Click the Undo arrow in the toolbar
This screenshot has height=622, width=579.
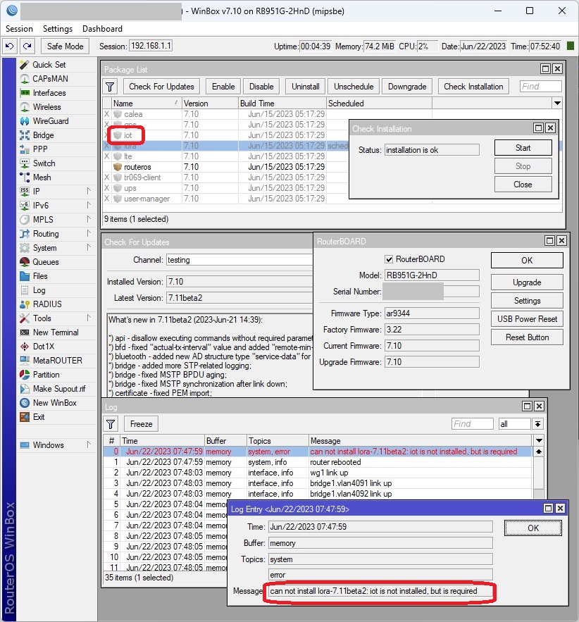pos(10,46)
